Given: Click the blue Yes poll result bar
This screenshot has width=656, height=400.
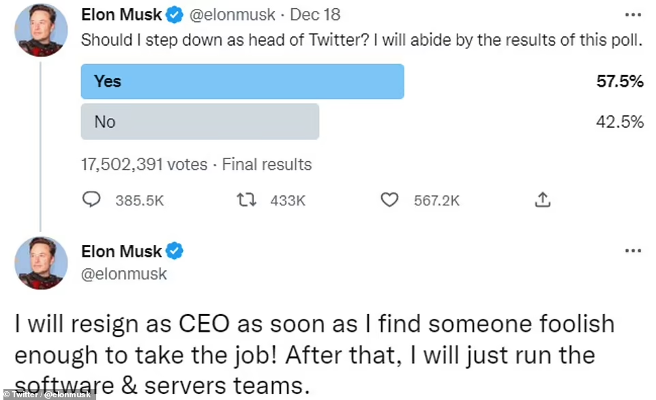Looking at the screenshot, I should coord(242,81).
